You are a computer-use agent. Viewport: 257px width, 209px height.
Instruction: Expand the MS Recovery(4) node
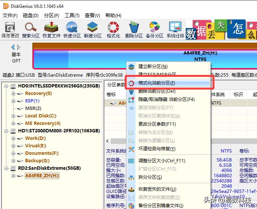click(13, 123)
